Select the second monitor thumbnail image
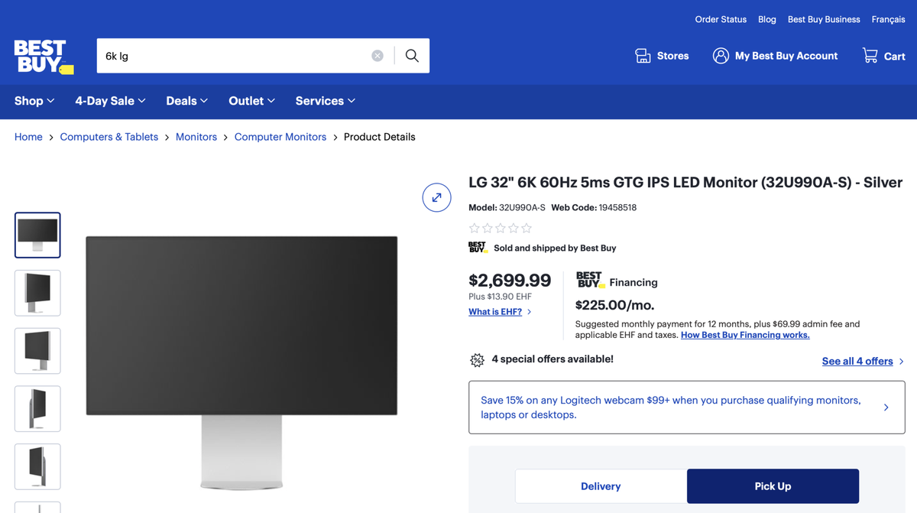 pyautogui.click(x=37, y=293)
